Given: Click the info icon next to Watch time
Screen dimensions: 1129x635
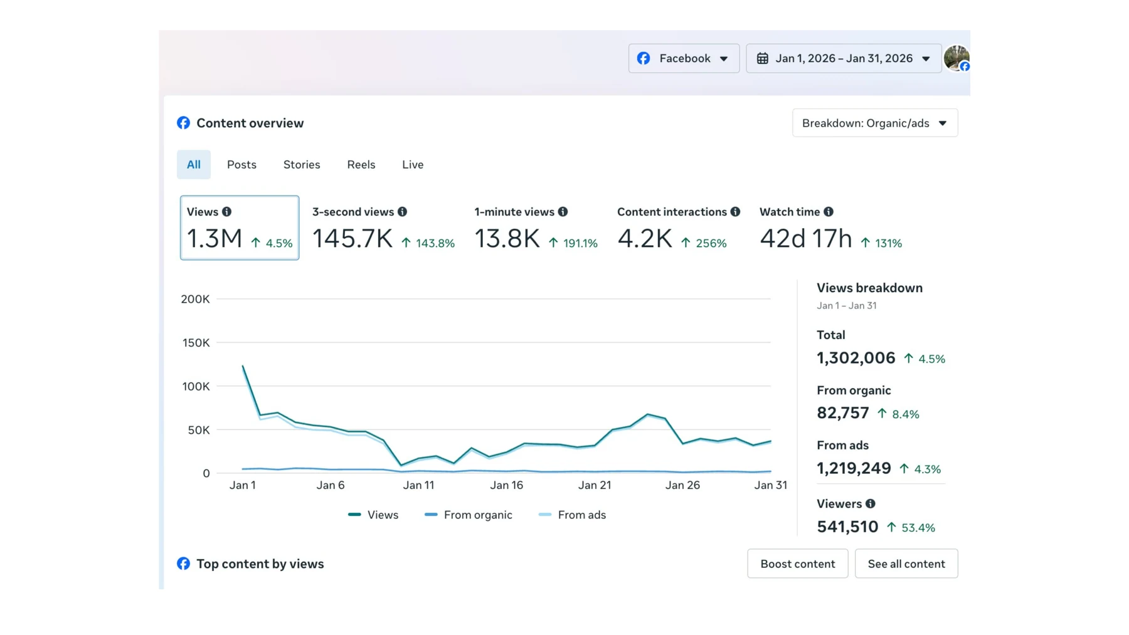Looking at the screenshot, I should point(829,212).
